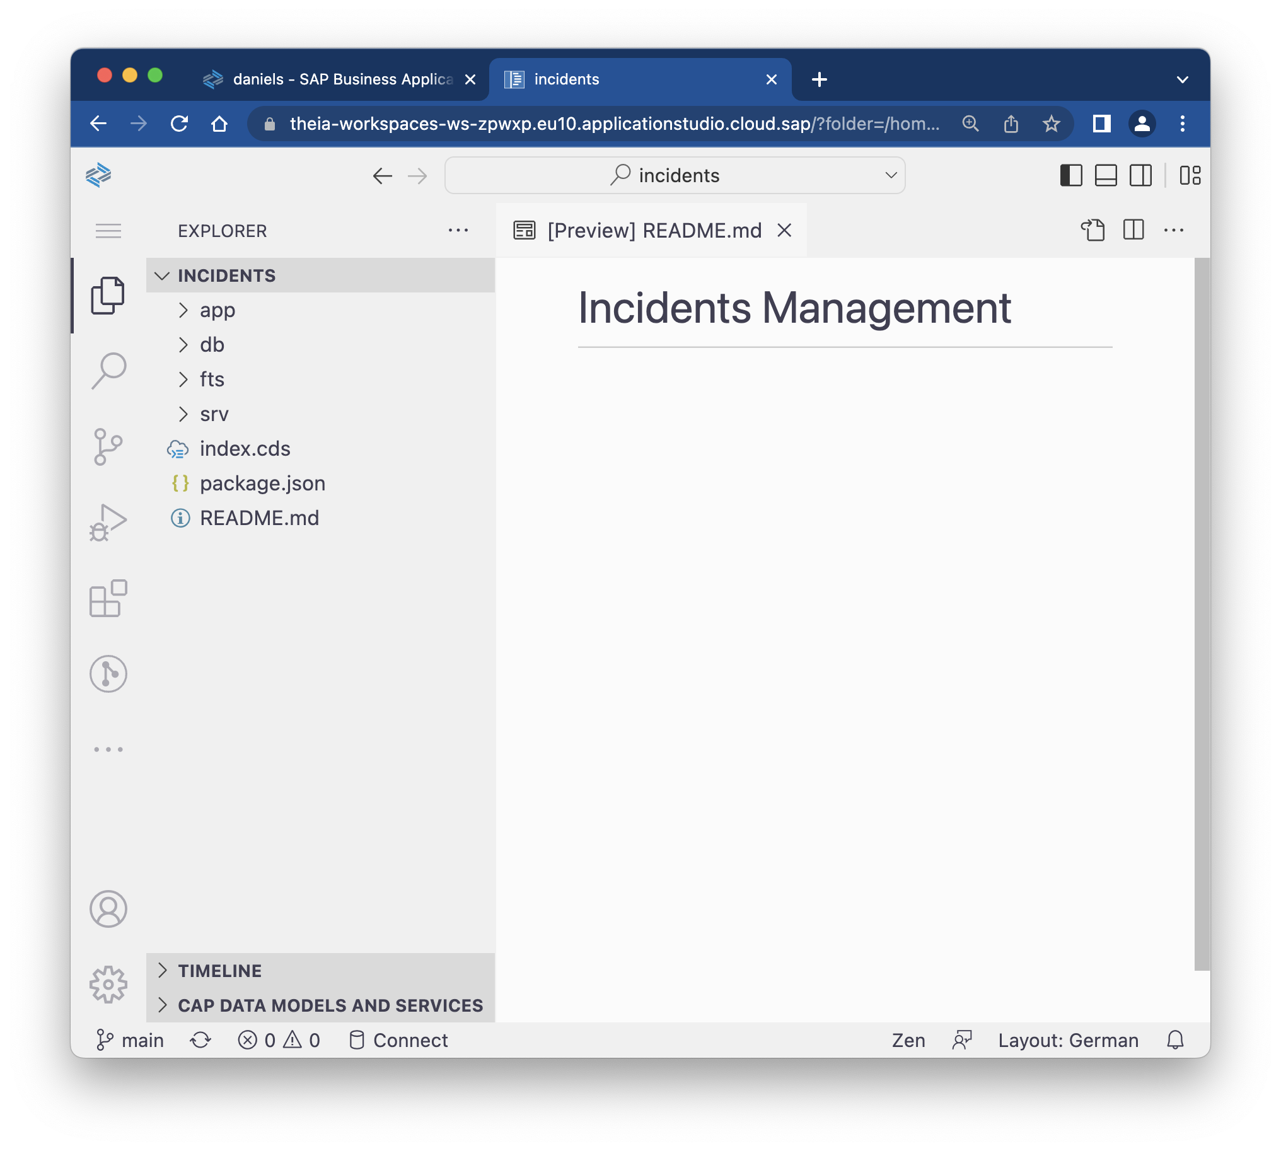Show source for the README preview
Viewport: 1281px width, 1151px height.
point(1094,230)
